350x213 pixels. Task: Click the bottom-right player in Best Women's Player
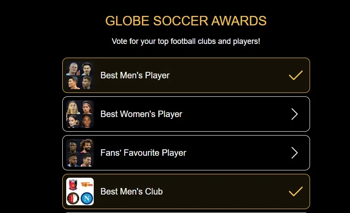tap(87, 121)
